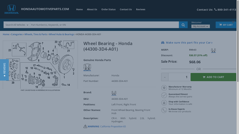Decrease quantity with the minus button
The height and width of the screenshot is (134, 239).
pyautogui.click(x=165, y=77)
